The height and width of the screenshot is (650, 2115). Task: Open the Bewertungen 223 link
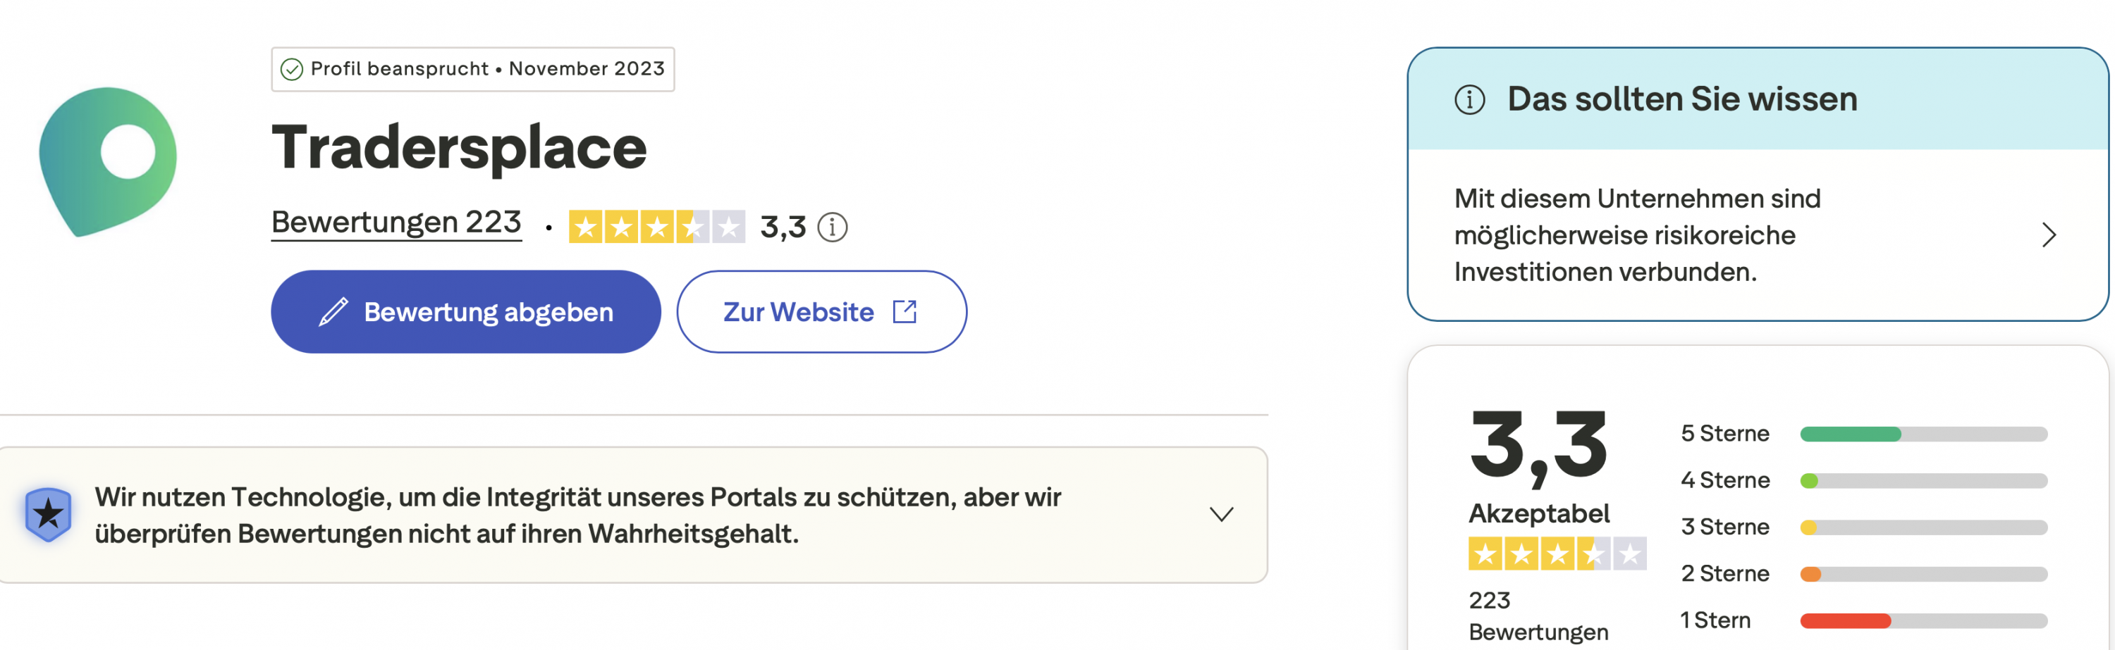pyautogui.click(x=396, y=222)
